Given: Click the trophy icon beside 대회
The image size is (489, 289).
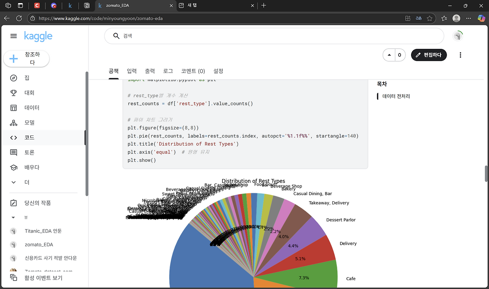Looking at the screenshot, I should click(14, 93).
